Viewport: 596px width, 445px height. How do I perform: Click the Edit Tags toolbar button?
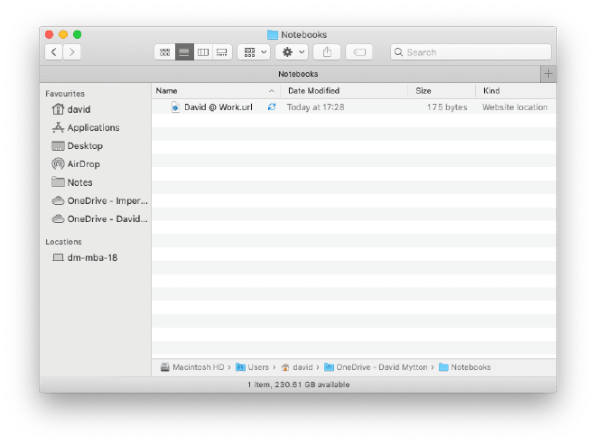[359, 52]
